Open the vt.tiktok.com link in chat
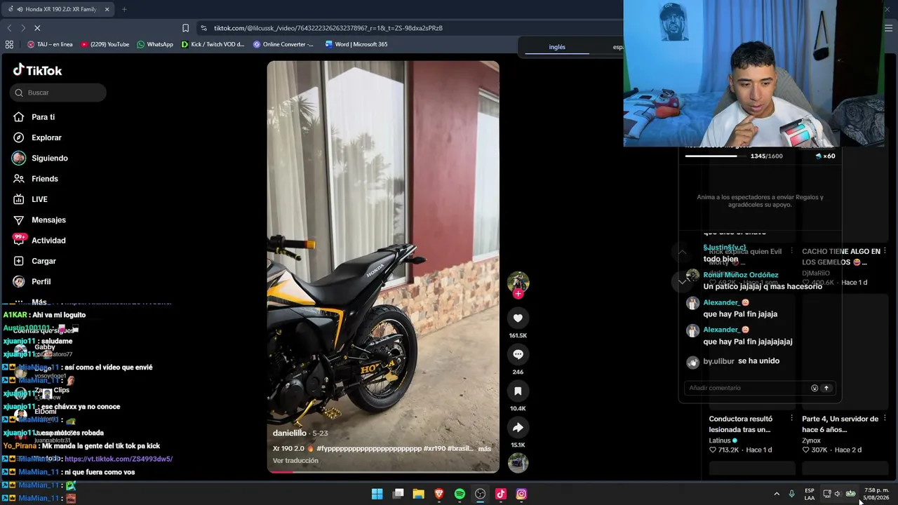Viewport: 898px width, 505px height. (119, 459)
